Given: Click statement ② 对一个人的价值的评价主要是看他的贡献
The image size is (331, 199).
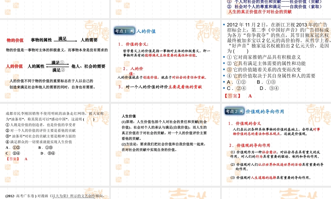Looking at the screenshot, I should click(40, 130).
